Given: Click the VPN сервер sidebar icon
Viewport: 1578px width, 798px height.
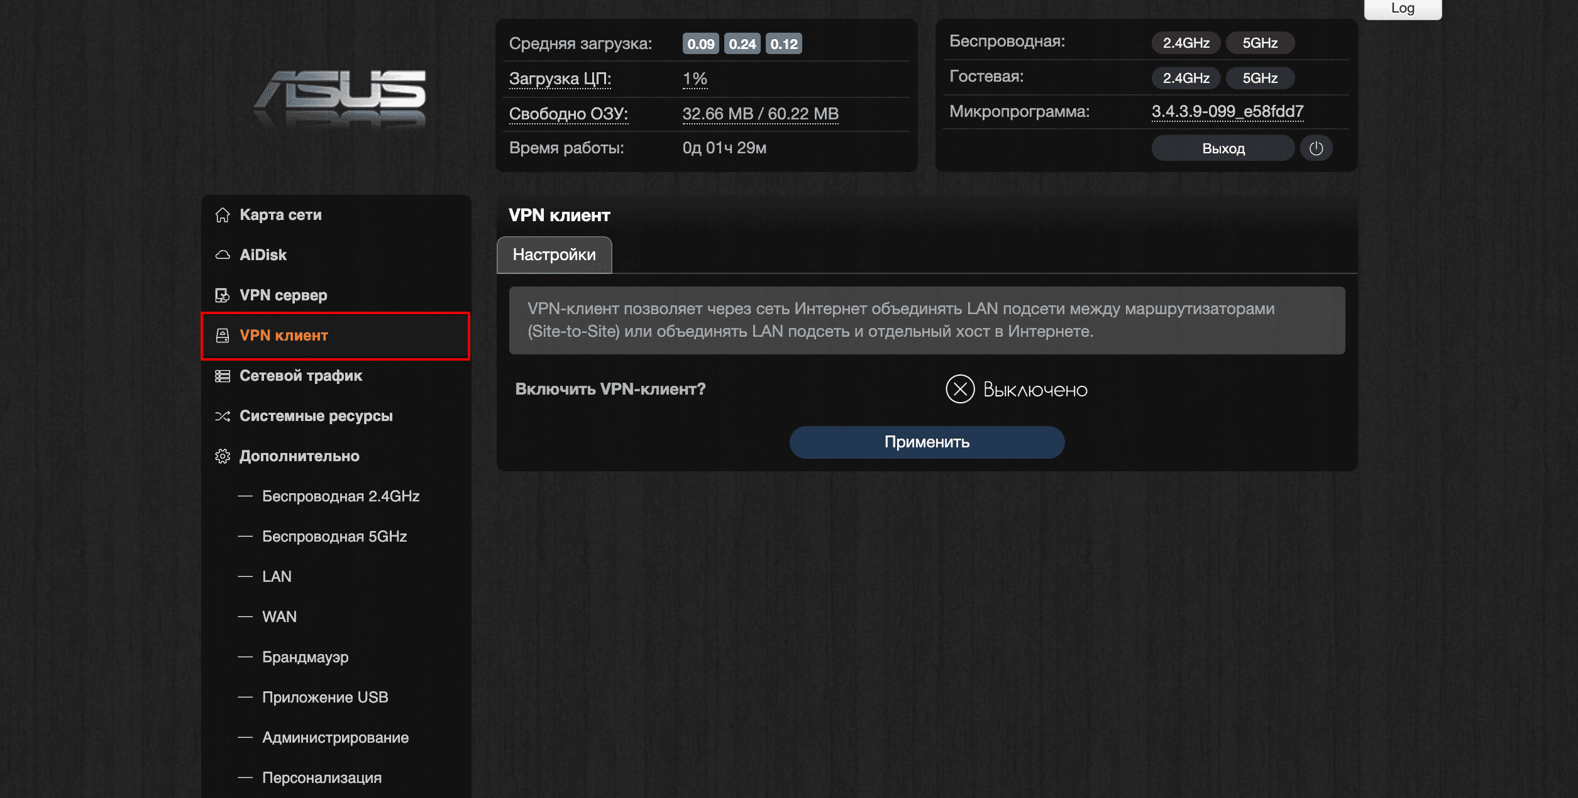Looking at the screenshot, I should pyautogui.click(x=223, y=295).
